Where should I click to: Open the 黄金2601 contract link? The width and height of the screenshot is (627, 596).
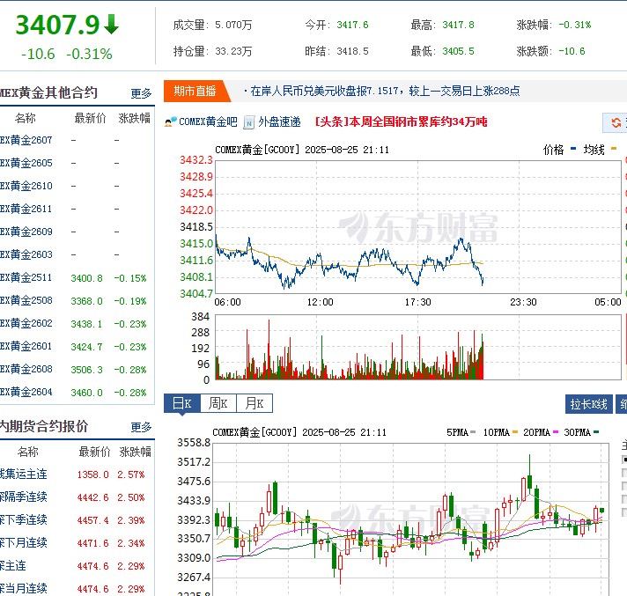pyautogui.click(x=26, y=346)
